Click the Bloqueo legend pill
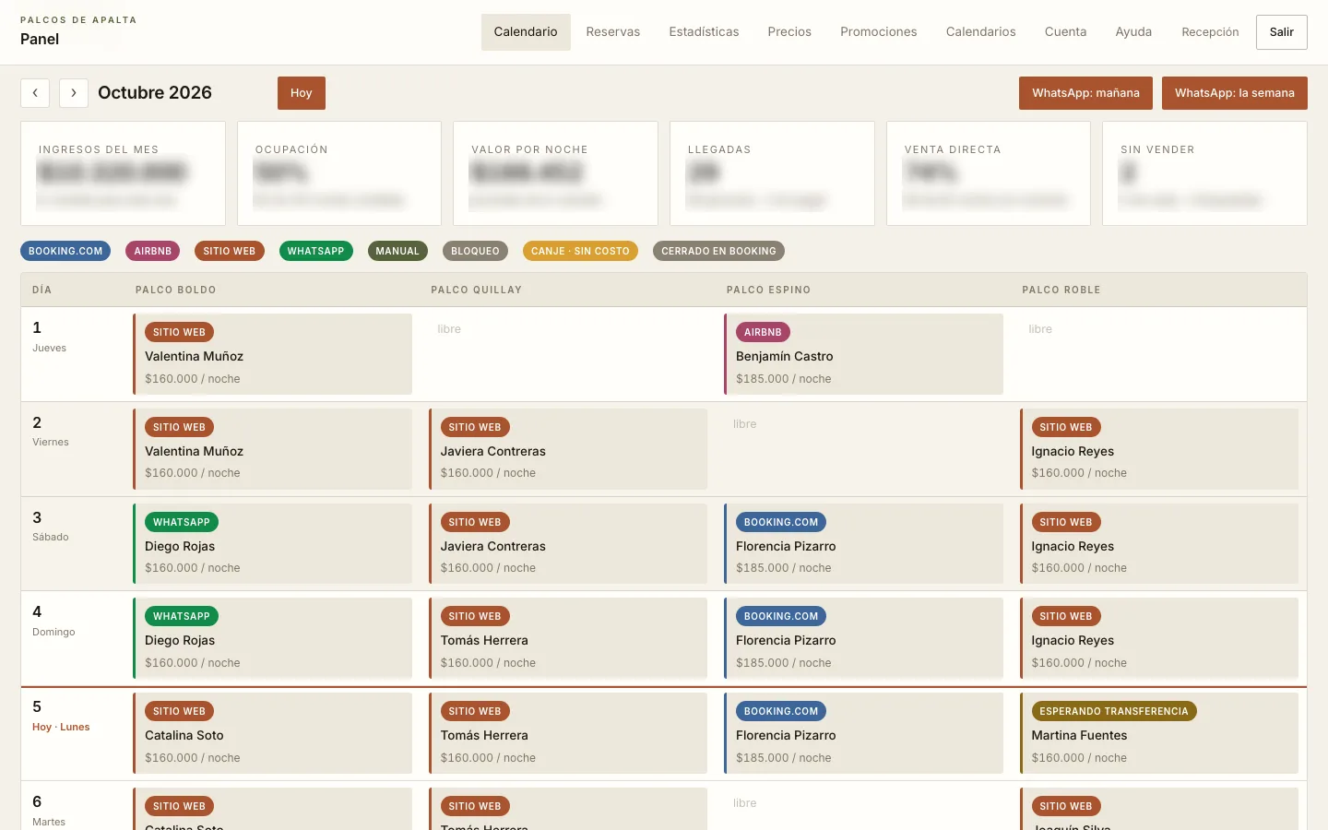 [x=475, y=251]
